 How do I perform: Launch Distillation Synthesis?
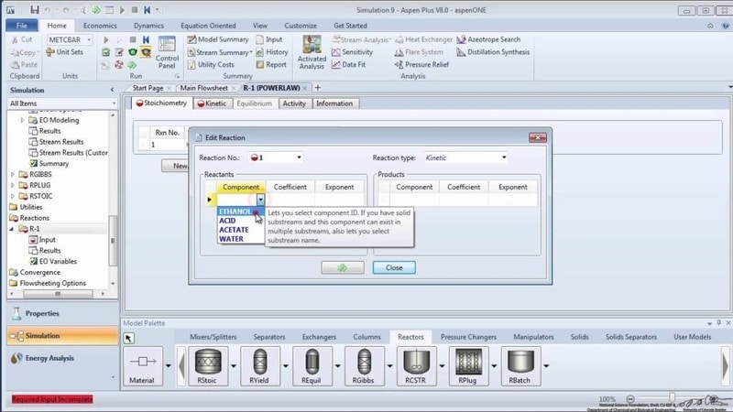tap(493, 52)
